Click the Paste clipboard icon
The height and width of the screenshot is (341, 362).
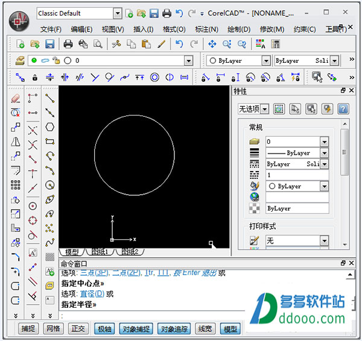[x=146, y=44]
